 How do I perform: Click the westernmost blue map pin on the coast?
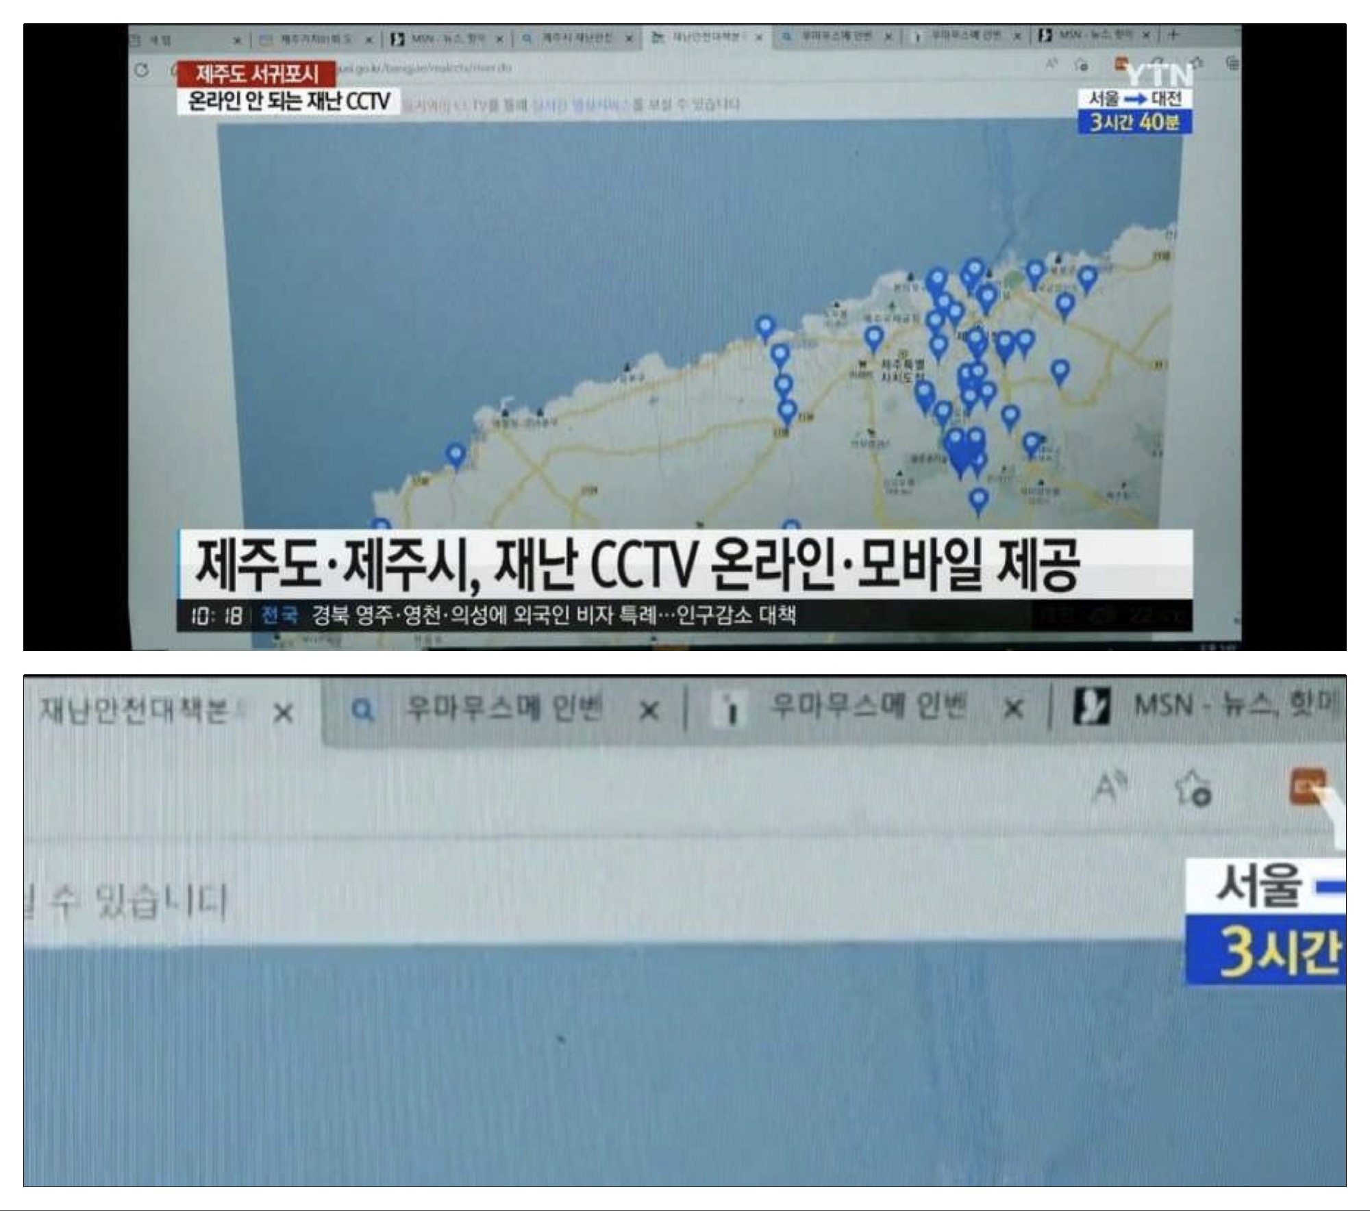456,453
